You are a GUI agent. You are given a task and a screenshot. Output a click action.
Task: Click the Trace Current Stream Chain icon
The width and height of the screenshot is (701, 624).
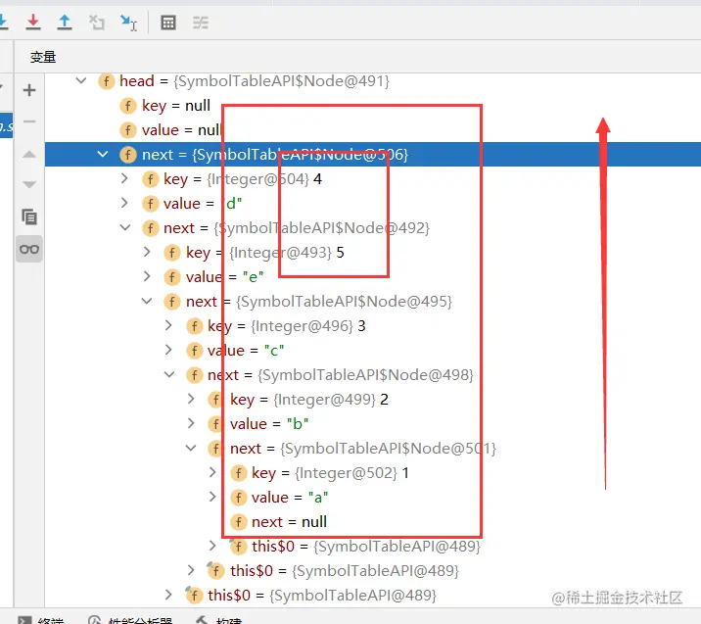coord(201,23)
